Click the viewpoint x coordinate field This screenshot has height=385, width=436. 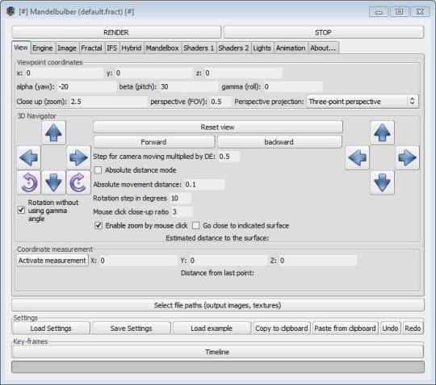(x=65, y=73)
